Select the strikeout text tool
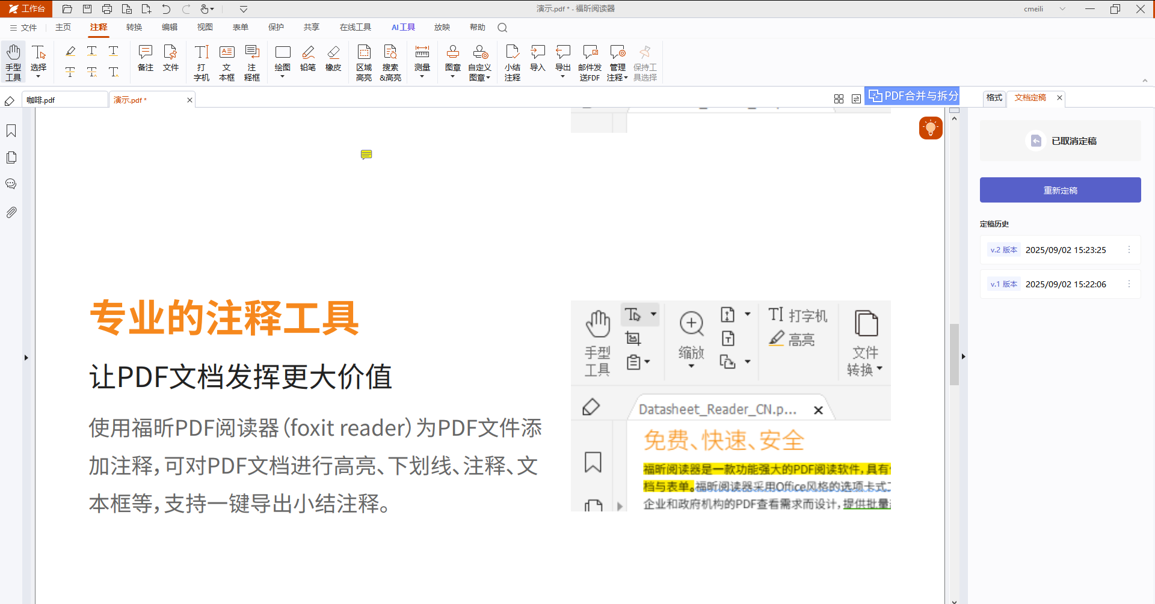The width and height of the screenshot is (1155, 604). [x=70, y=72]
